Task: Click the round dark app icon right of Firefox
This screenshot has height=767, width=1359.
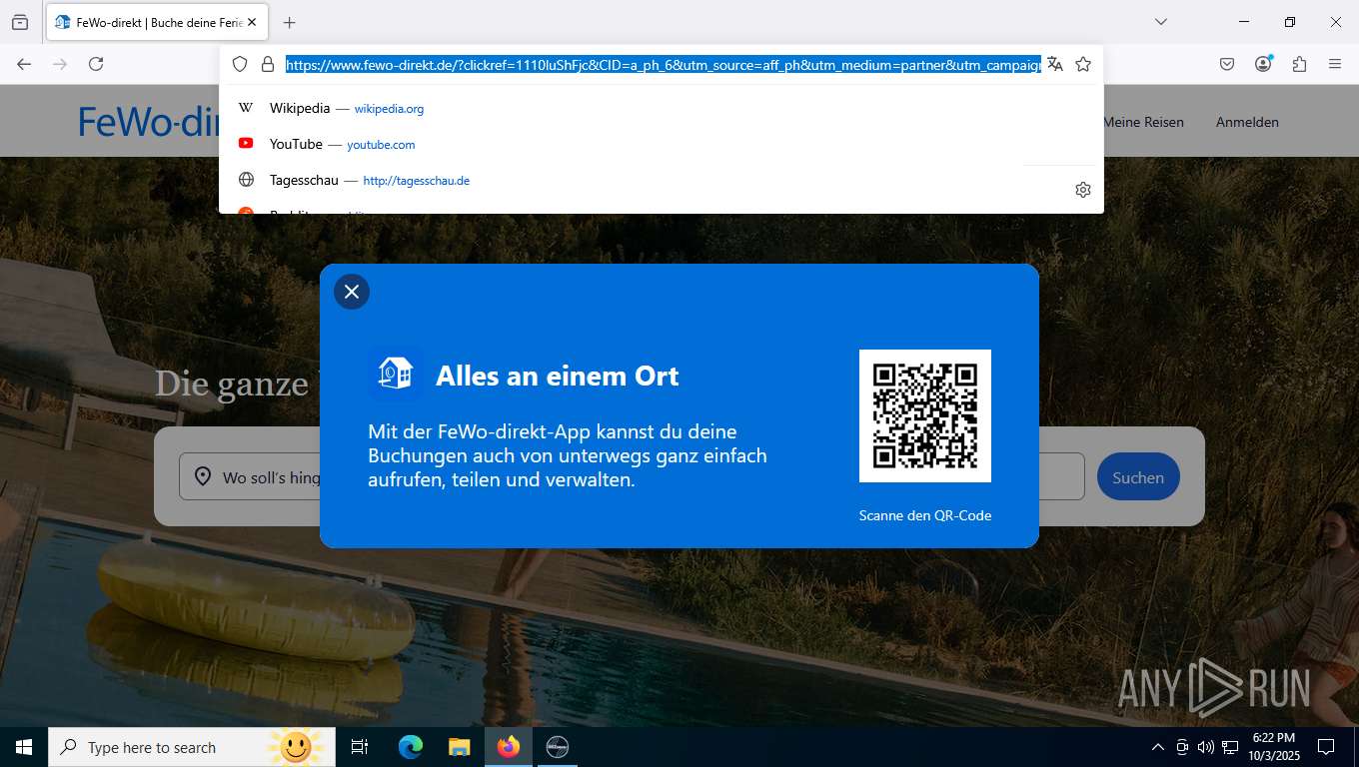Action: pyautogui.click(x=558, y=747)
